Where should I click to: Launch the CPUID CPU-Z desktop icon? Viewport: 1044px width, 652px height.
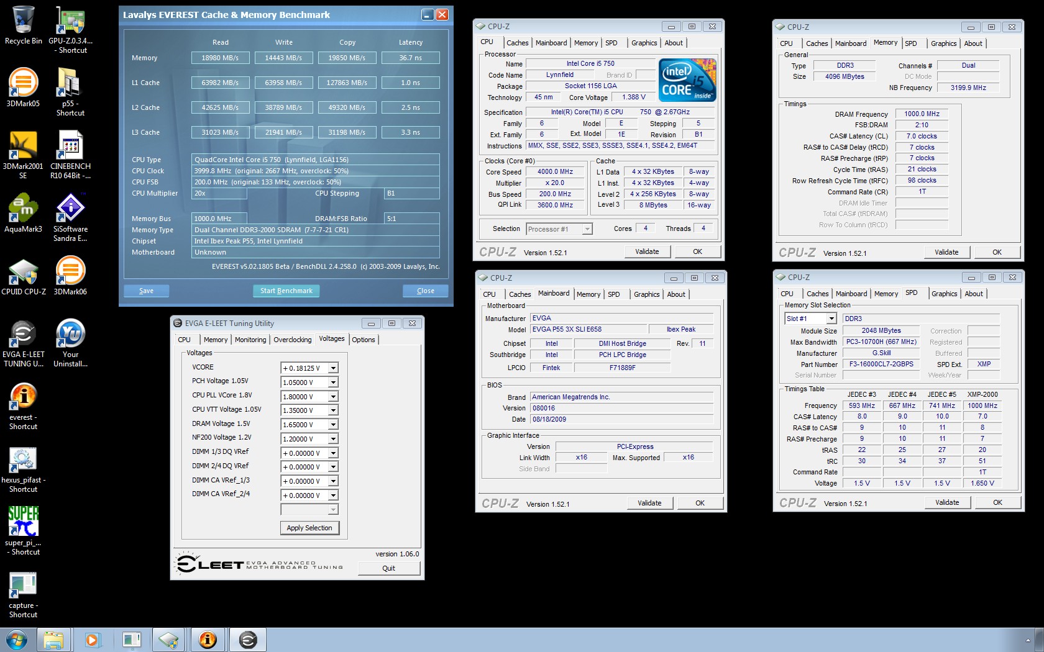click(x=23, y=276)
